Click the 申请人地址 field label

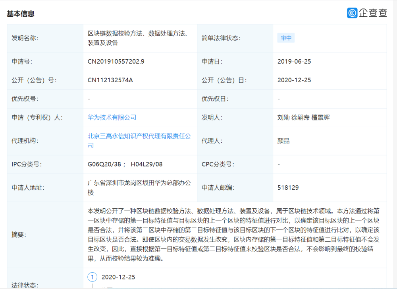click(x=28, y=188)
